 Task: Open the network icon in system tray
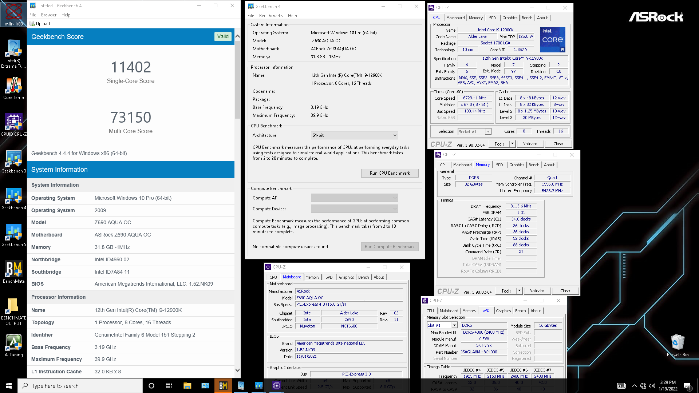pos(643,386)
